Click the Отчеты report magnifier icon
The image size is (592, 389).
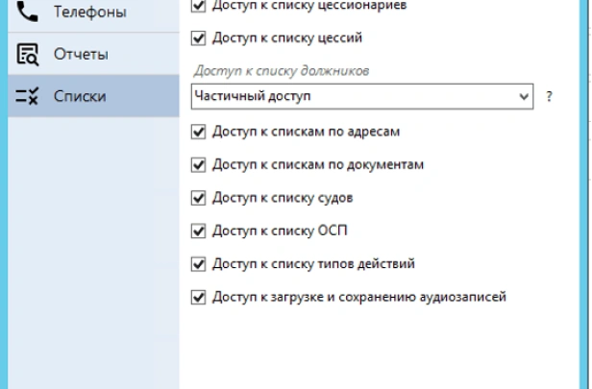pyautogui.click(x=27, y=54)
